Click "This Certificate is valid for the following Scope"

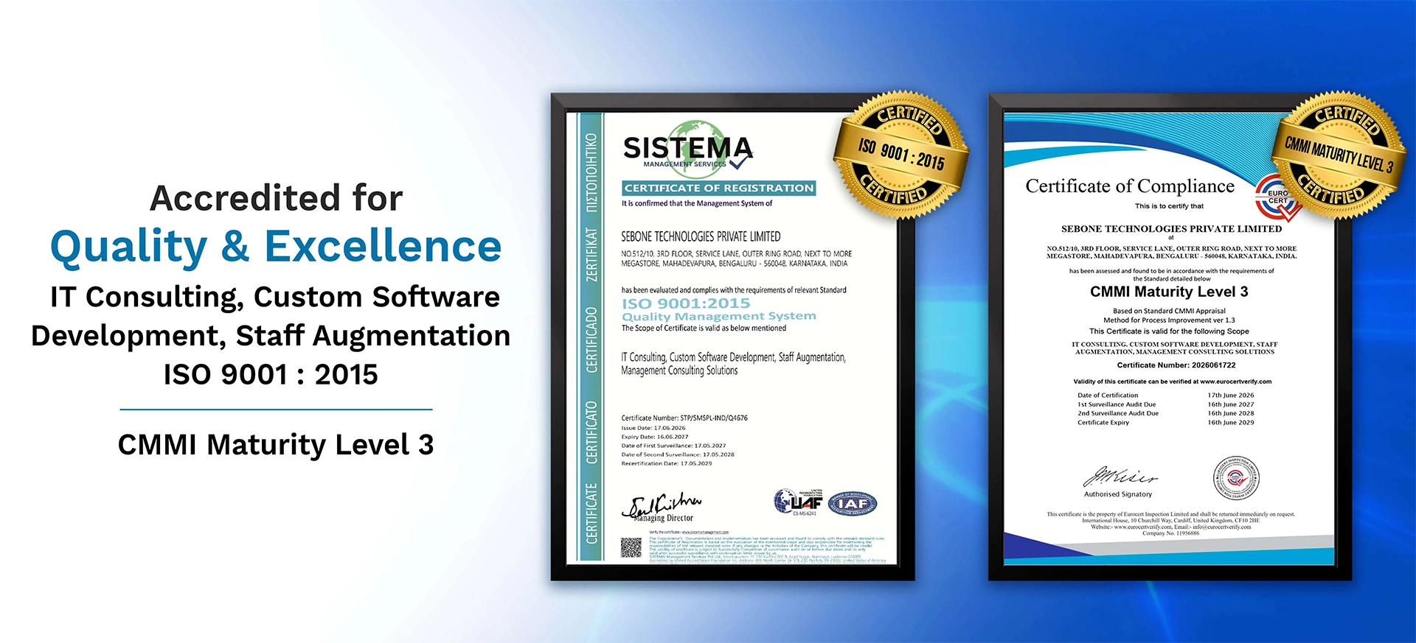(x=1169, y=331)
